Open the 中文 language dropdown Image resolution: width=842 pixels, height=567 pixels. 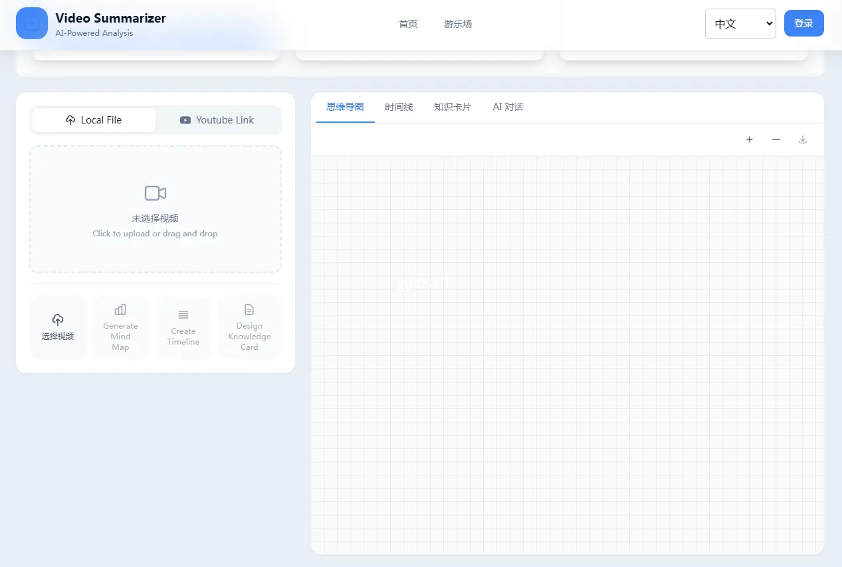coord(740,24)
